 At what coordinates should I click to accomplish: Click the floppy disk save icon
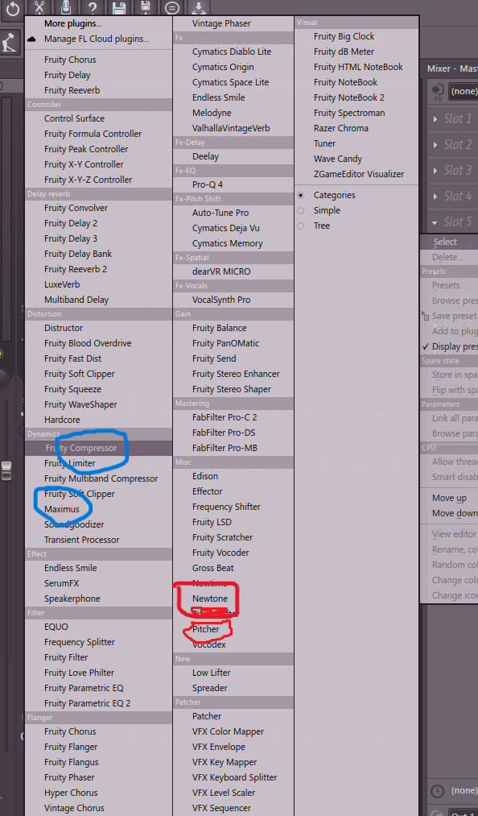[x=119, y=7]
